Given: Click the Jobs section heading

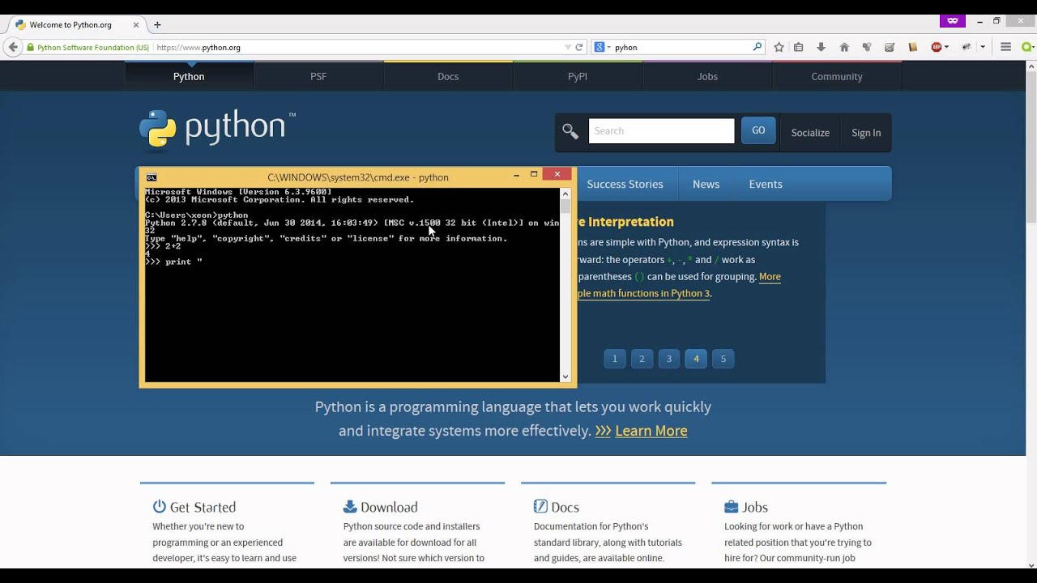Looking at the screenshot, I should (x=755, y=507).
